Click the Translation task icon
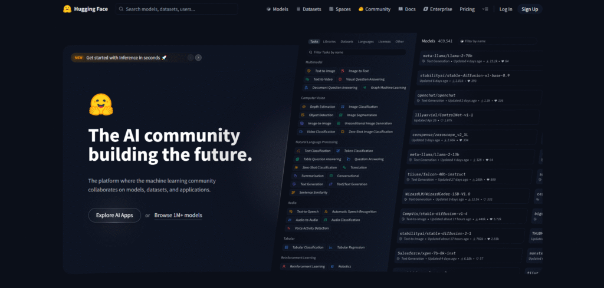The width and height of the screenshot is (604, 288). point(344,168)
